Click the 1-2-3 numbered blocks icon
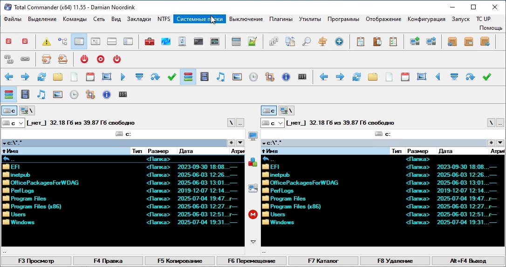The width and height of the screenshot is (506, 267). click(x=274, y=41)
